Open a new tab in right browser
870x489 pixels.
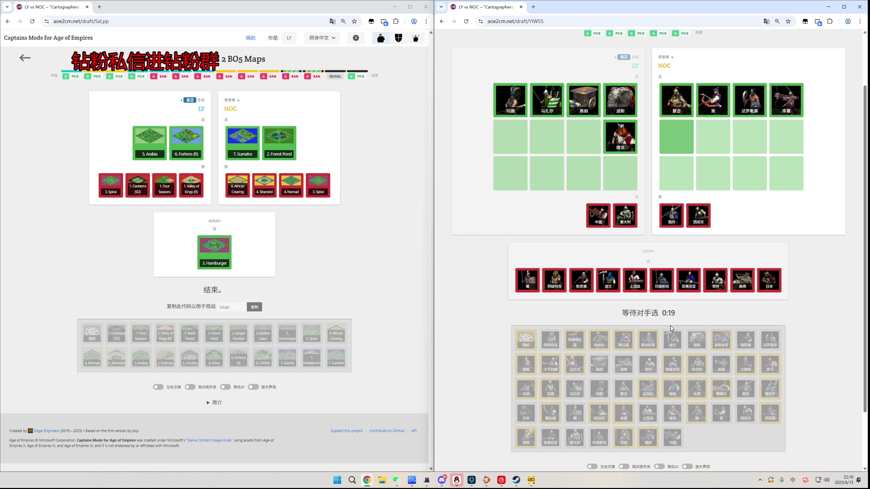[x=533, y=7]
